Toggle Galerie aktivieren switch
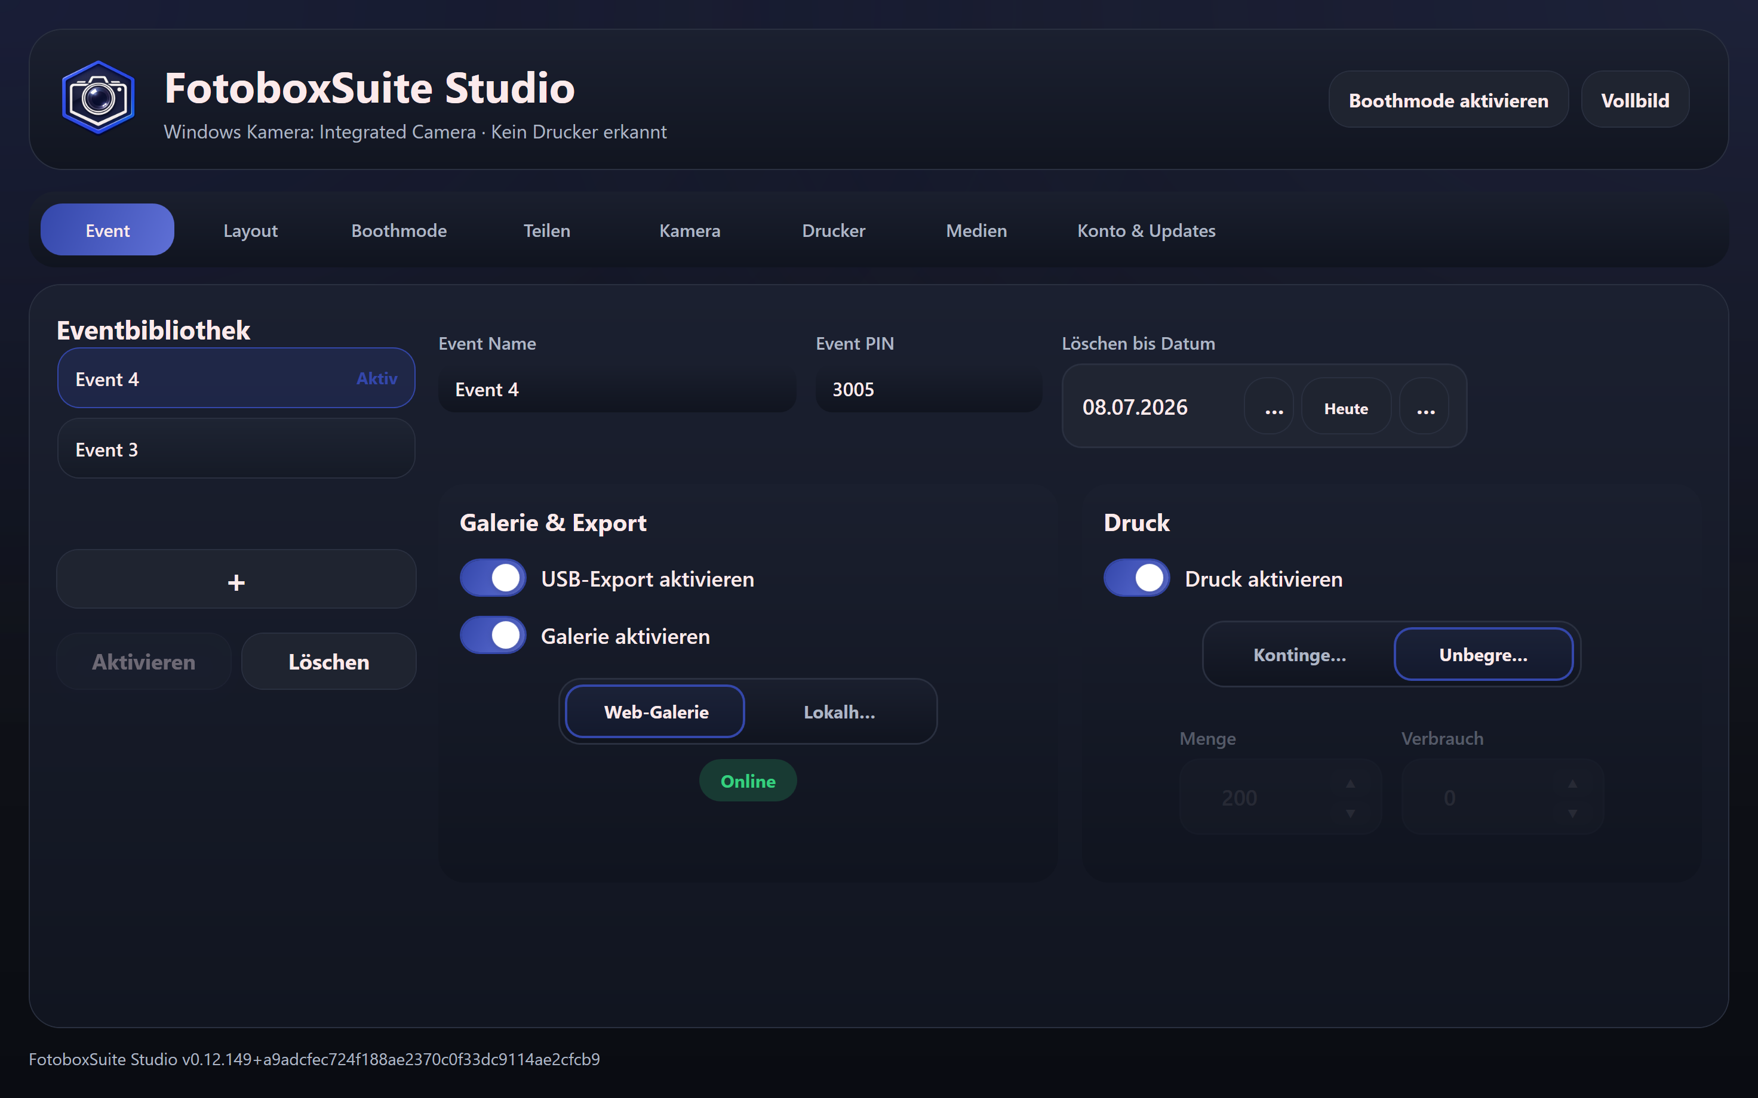 pos(493,636)
